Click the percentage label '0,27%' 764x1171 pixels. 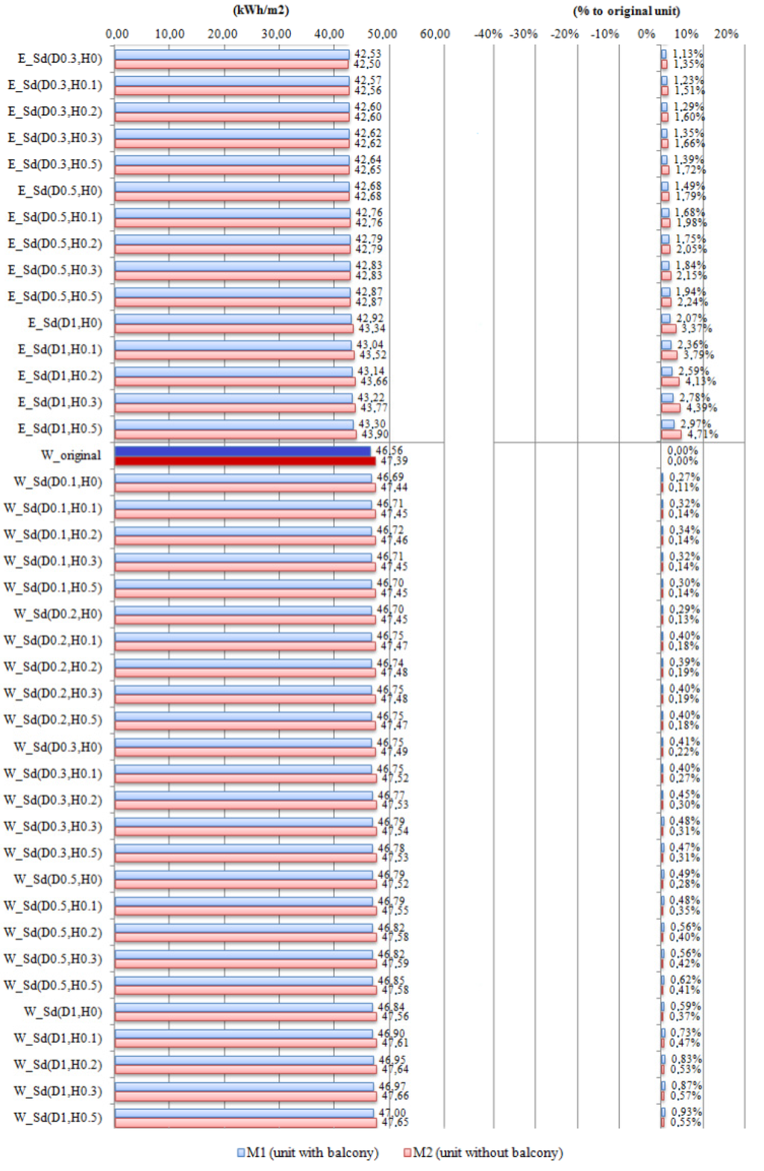pyautogui.click(x=684, y=477)
